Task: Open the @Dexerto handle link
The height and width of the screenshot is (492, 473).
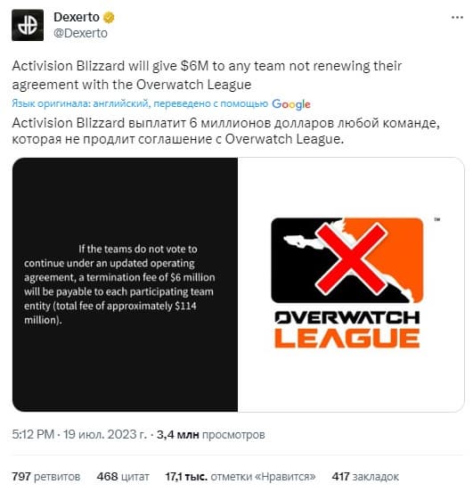Action: 80,33
